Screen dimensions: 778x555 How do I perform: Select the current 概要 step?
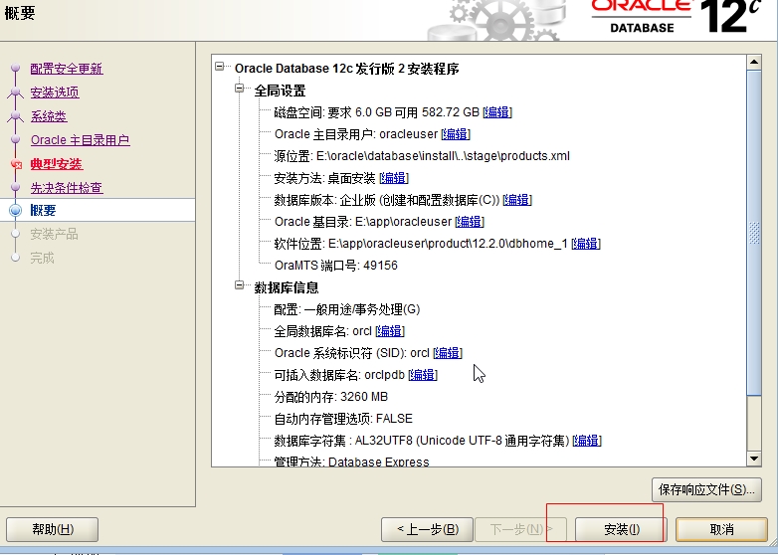(43, 210)
